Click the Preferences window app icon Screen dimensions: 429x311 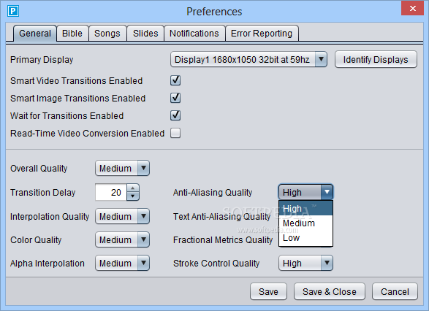[13, 11]
